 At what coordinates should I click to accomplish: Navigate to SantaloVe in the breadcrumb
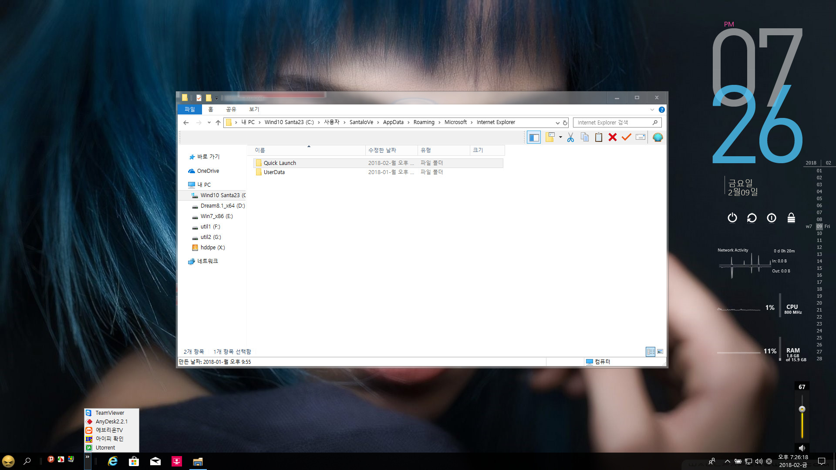click(361, 122)
